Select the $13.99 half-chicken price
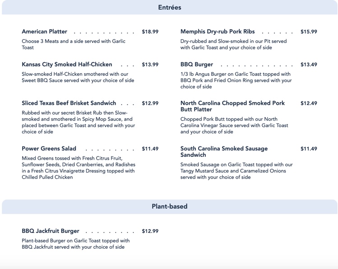 150,65
